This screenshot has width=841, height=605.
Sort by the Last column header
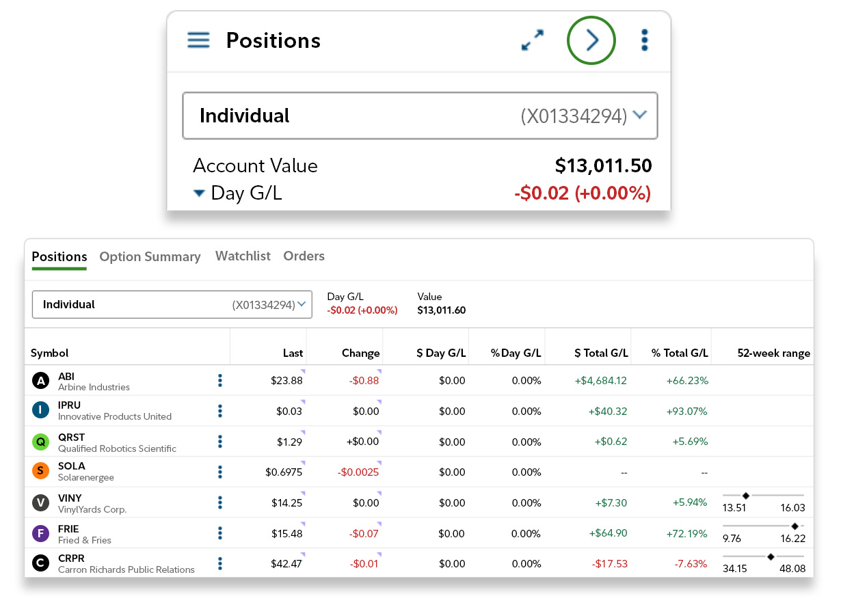pos(293,353)
